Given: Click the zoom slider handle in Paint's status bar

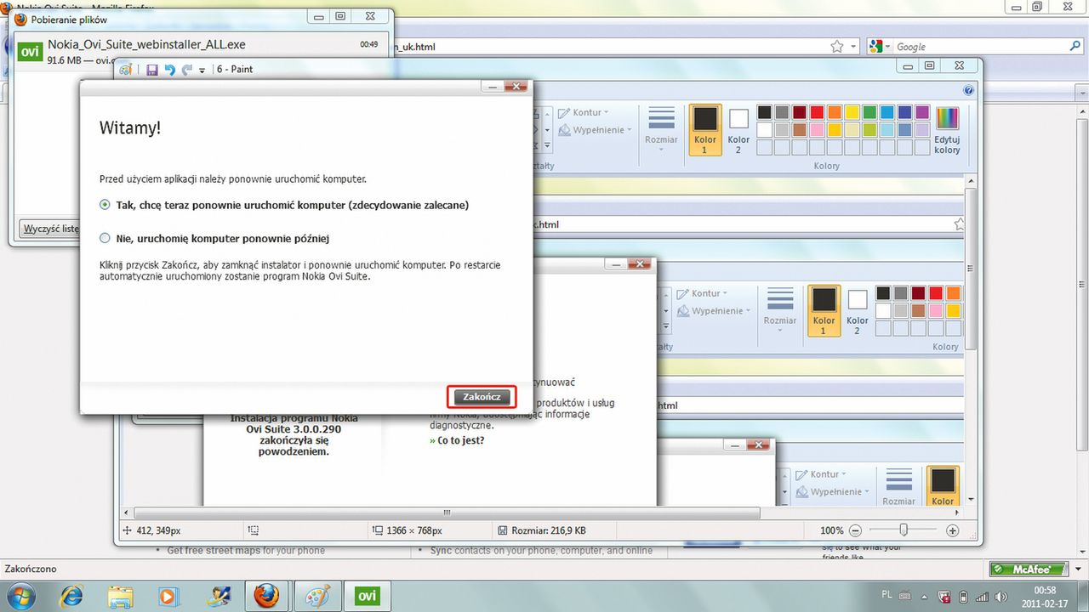Looking at the screenshot, I should tap(904, 530).
